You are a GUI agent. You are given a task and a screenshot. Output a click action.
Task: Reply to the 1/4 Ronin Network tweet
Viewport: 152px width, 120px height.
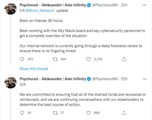pos(22,59)
